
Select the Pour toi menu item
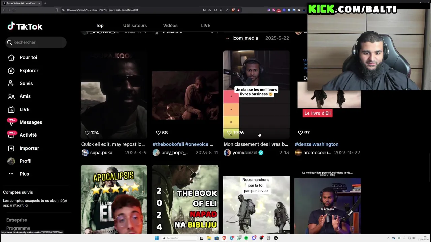coord(28,57)
